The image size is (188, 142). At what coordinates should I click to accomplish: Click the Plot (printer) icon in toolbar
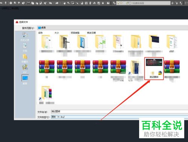(x=11, y=3)
